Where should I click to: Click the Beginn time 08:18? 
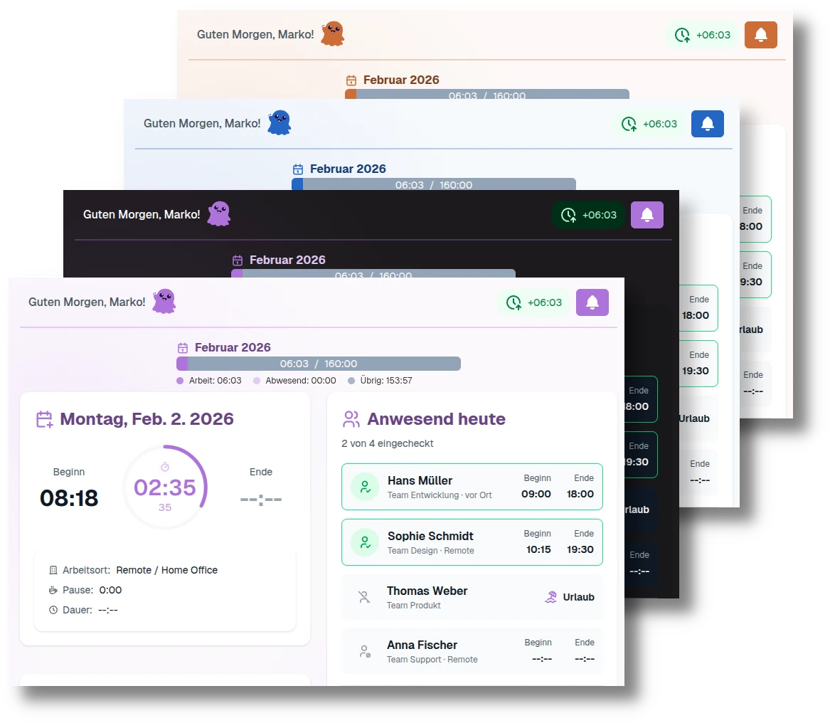[x=69, y=497]
